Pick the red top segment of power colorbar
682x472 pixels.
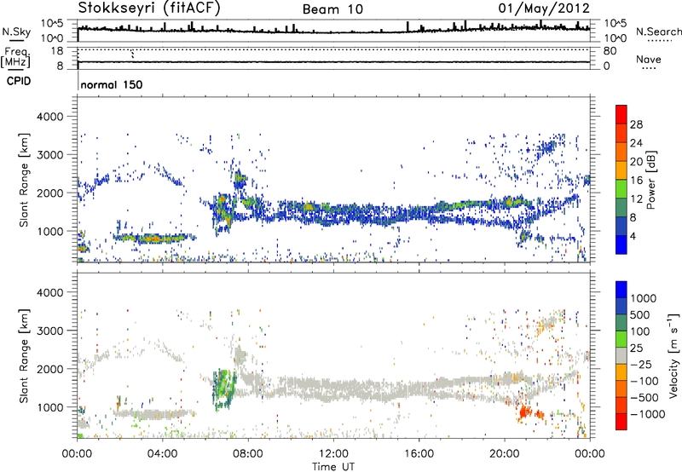621,115
